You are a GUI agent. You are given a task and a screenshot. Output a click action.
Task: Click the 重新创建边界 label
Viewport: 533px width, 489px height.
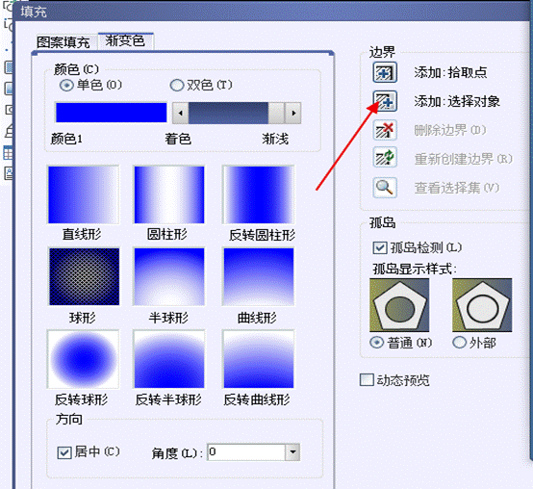click(463, 159)
